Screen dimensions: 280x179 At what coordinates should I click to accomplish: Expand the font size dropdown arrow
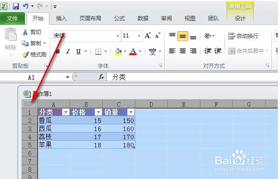pyautogui.click(x=139, y=36)
